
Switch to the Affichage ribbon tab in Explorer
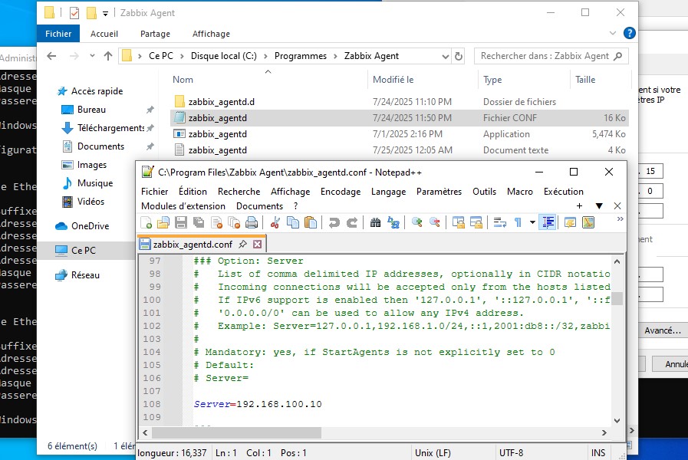pos(211,34)
